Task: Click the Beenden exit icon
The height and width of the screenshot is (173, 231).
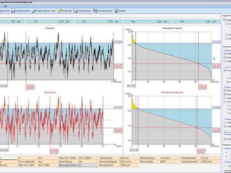Action: coord(117,11)
